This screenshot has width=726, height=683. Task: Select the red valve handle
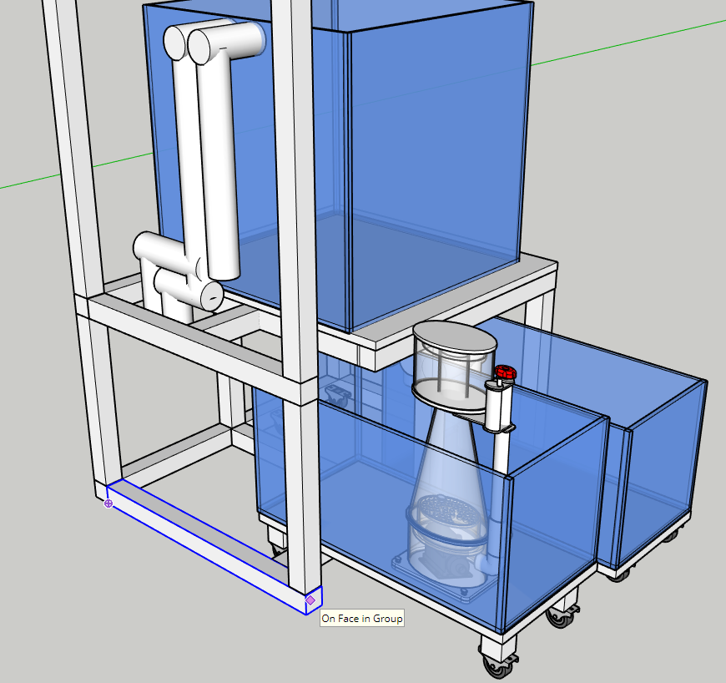[x=502, y=372]
